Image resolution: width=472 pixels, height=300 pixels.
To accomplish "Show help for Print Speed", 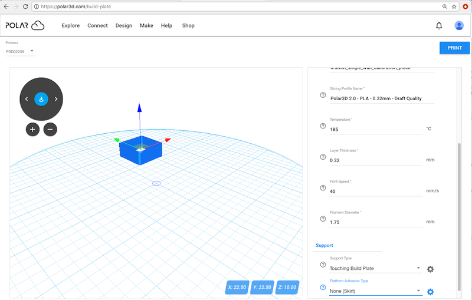I will tap(323, 188).
